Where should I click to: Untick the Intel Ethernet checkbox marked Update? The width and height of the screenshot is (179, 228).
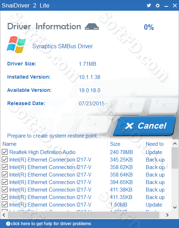[5, 204]
